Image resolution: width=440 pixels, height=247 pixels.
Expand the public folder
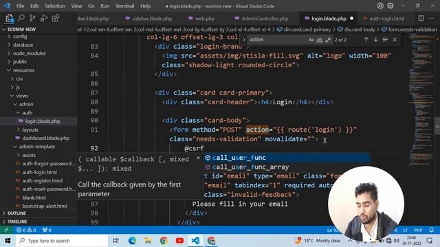[x=38, y=61]
